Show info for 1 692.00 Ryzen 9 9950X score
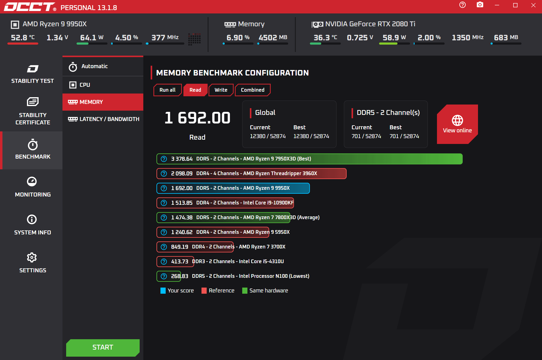 pos(164,188)
